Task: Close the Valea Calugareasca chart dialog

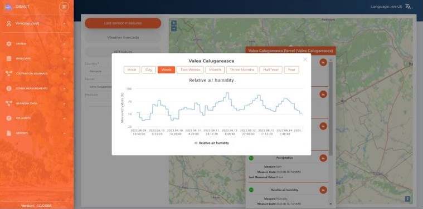Action: 305,59
